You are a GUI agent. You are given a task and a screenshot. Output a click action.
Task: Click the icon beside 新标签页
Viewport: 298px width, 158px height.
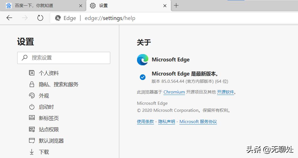[x=32, y=117]
